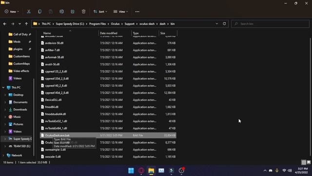The width and height of the screenshot is (312, 176).
Task: Expand the Desktop tree node
Action: pyautogui.click(x=5, y=95)
